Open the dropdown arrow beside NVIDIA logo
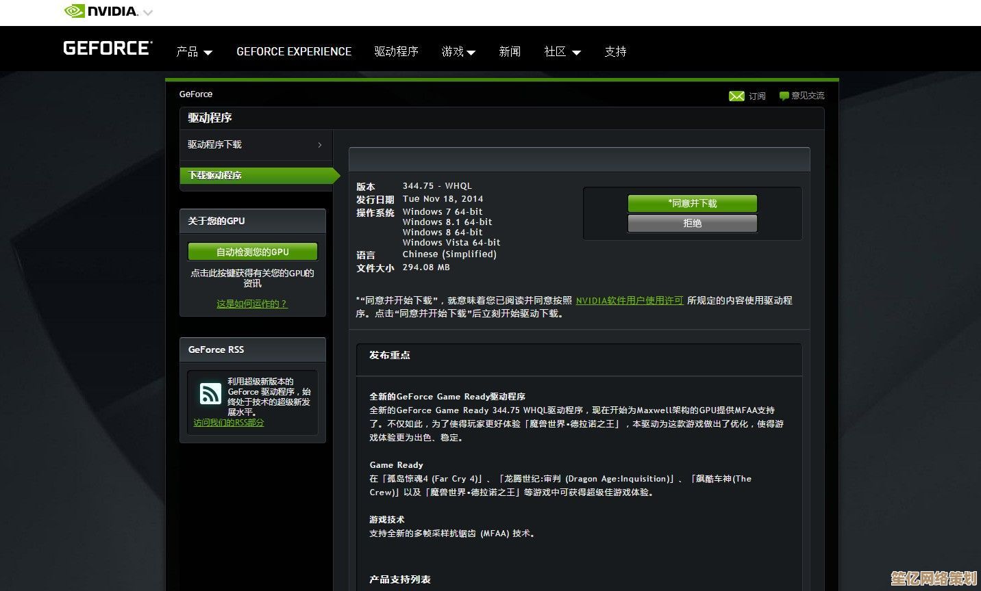Screen dimensions: 981x591 click(x=148, y=12)
